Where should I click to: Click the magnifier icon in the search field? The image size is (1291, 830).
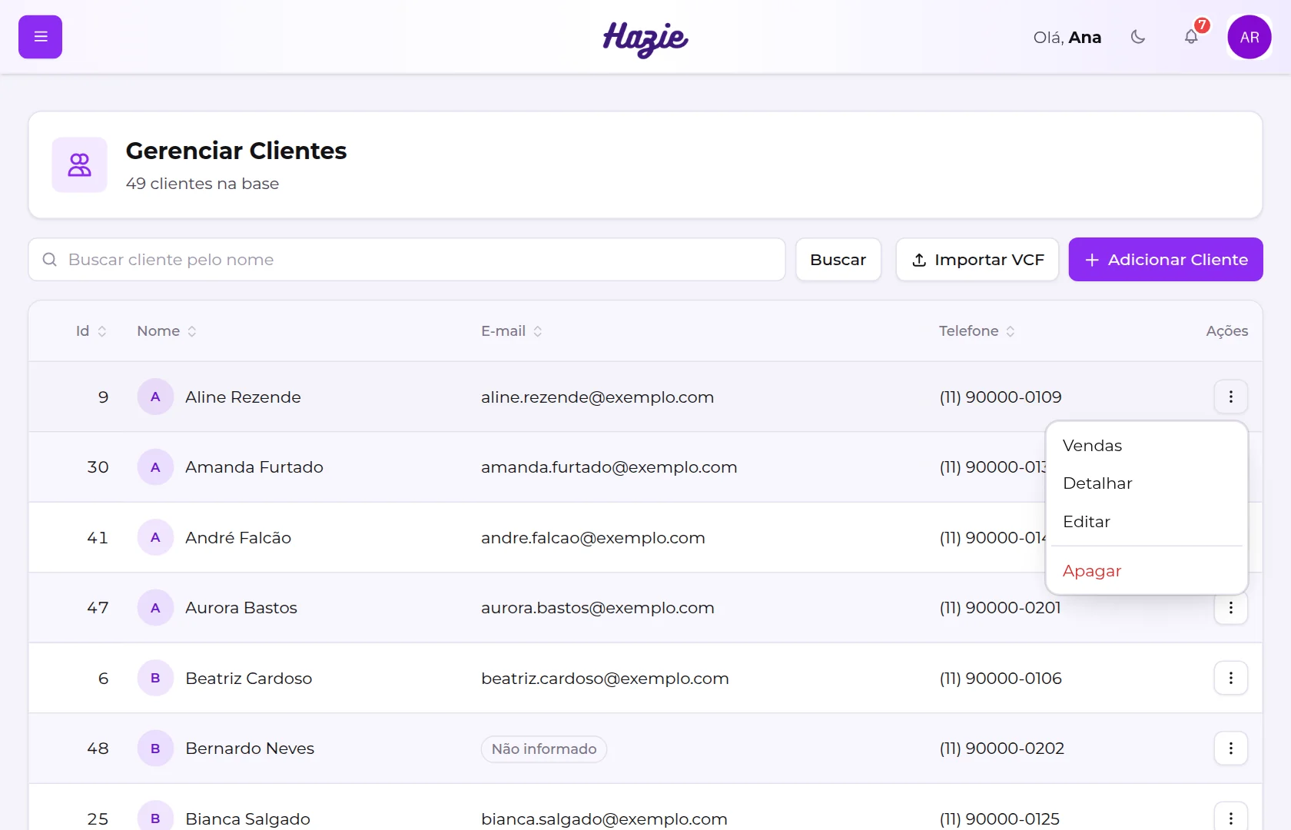click(x=50, y=260)
